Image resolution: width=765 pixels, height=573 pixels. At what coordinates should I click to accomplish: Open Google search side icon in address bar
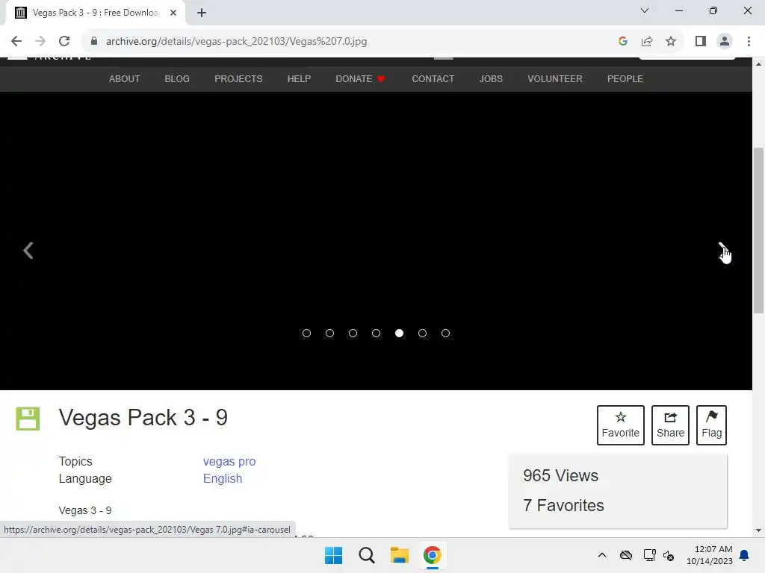click(x=622, y=42)
